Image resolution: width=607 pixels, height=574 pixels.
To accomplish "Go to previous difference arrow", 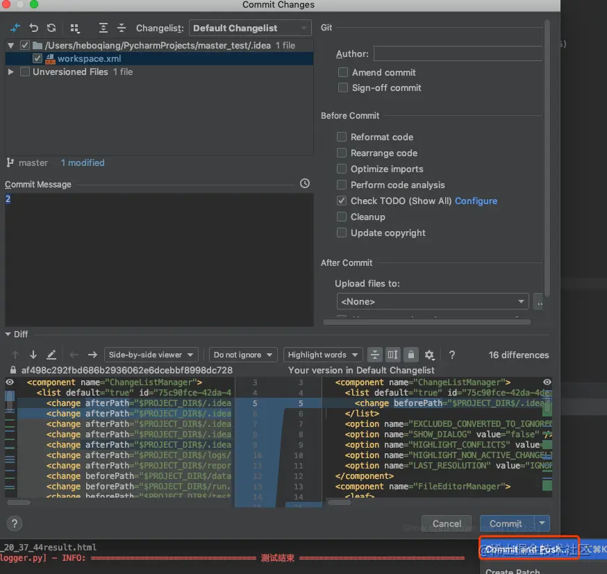I will pos(15,355).
